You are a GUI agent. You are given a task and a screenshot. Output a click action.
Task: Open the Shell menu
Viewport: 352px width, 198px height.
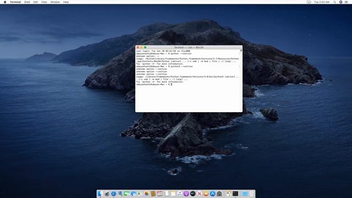[27, 2]
